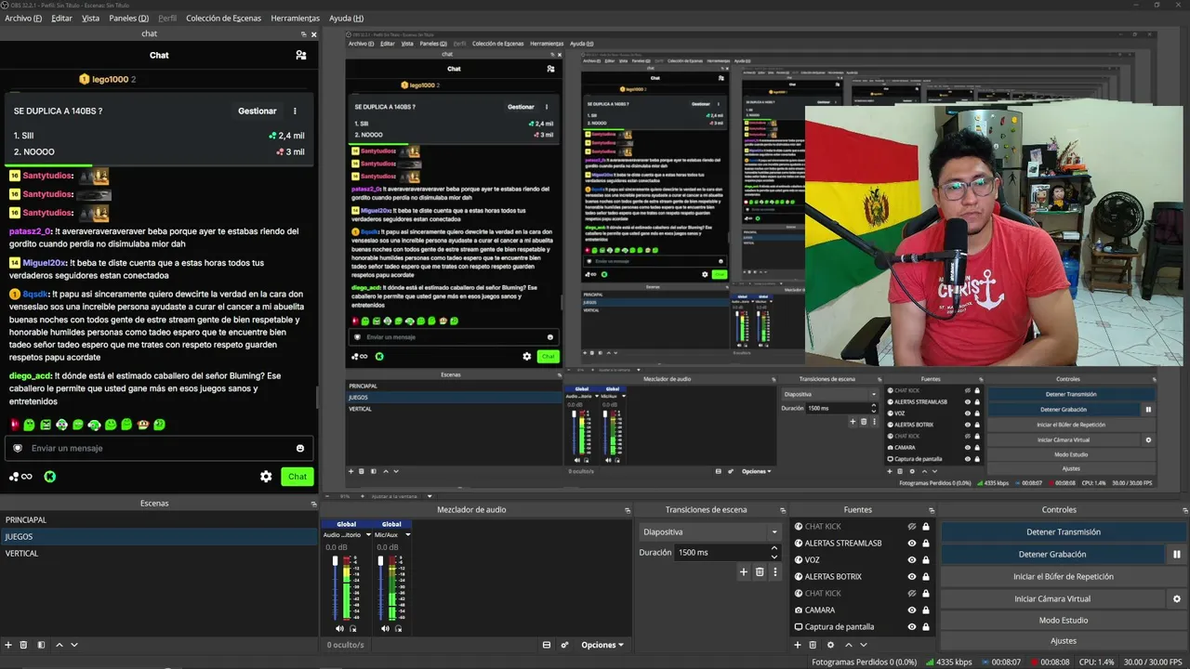Open source properties gear icon
The height and width of the screenshot is (669, 1190).
pos(830,645)
